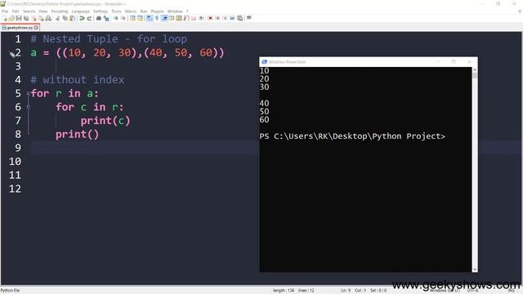The height and width of the screenshot is (294, 523).
Task: Open the Settings menu
Action: tap(101, 11)
